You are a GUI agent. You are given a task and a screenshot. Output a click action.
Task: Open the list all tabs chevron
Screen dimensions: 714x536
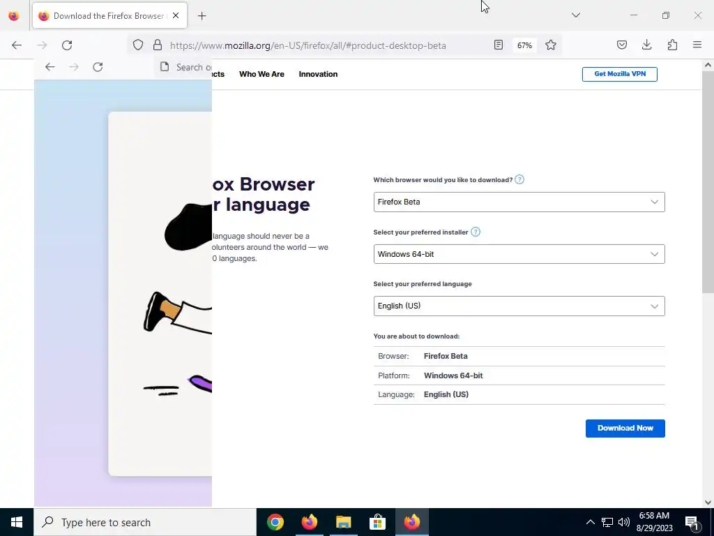point(576,15)
